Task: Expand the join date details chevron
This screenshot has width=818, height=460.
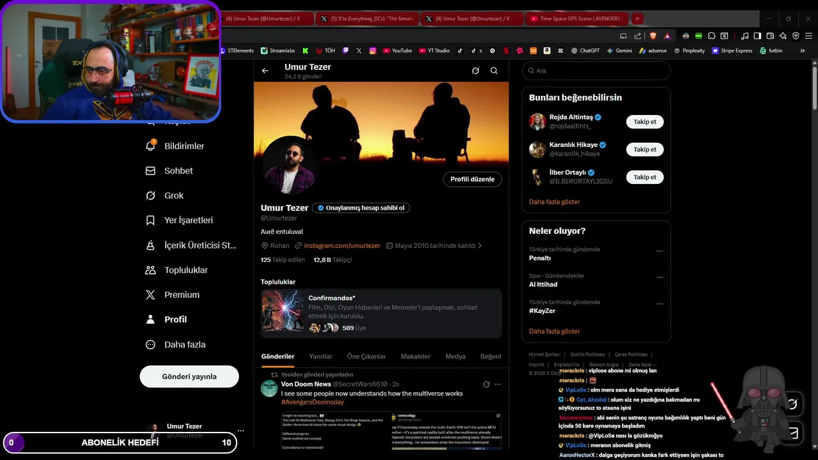Action: (x=480, y=245)
